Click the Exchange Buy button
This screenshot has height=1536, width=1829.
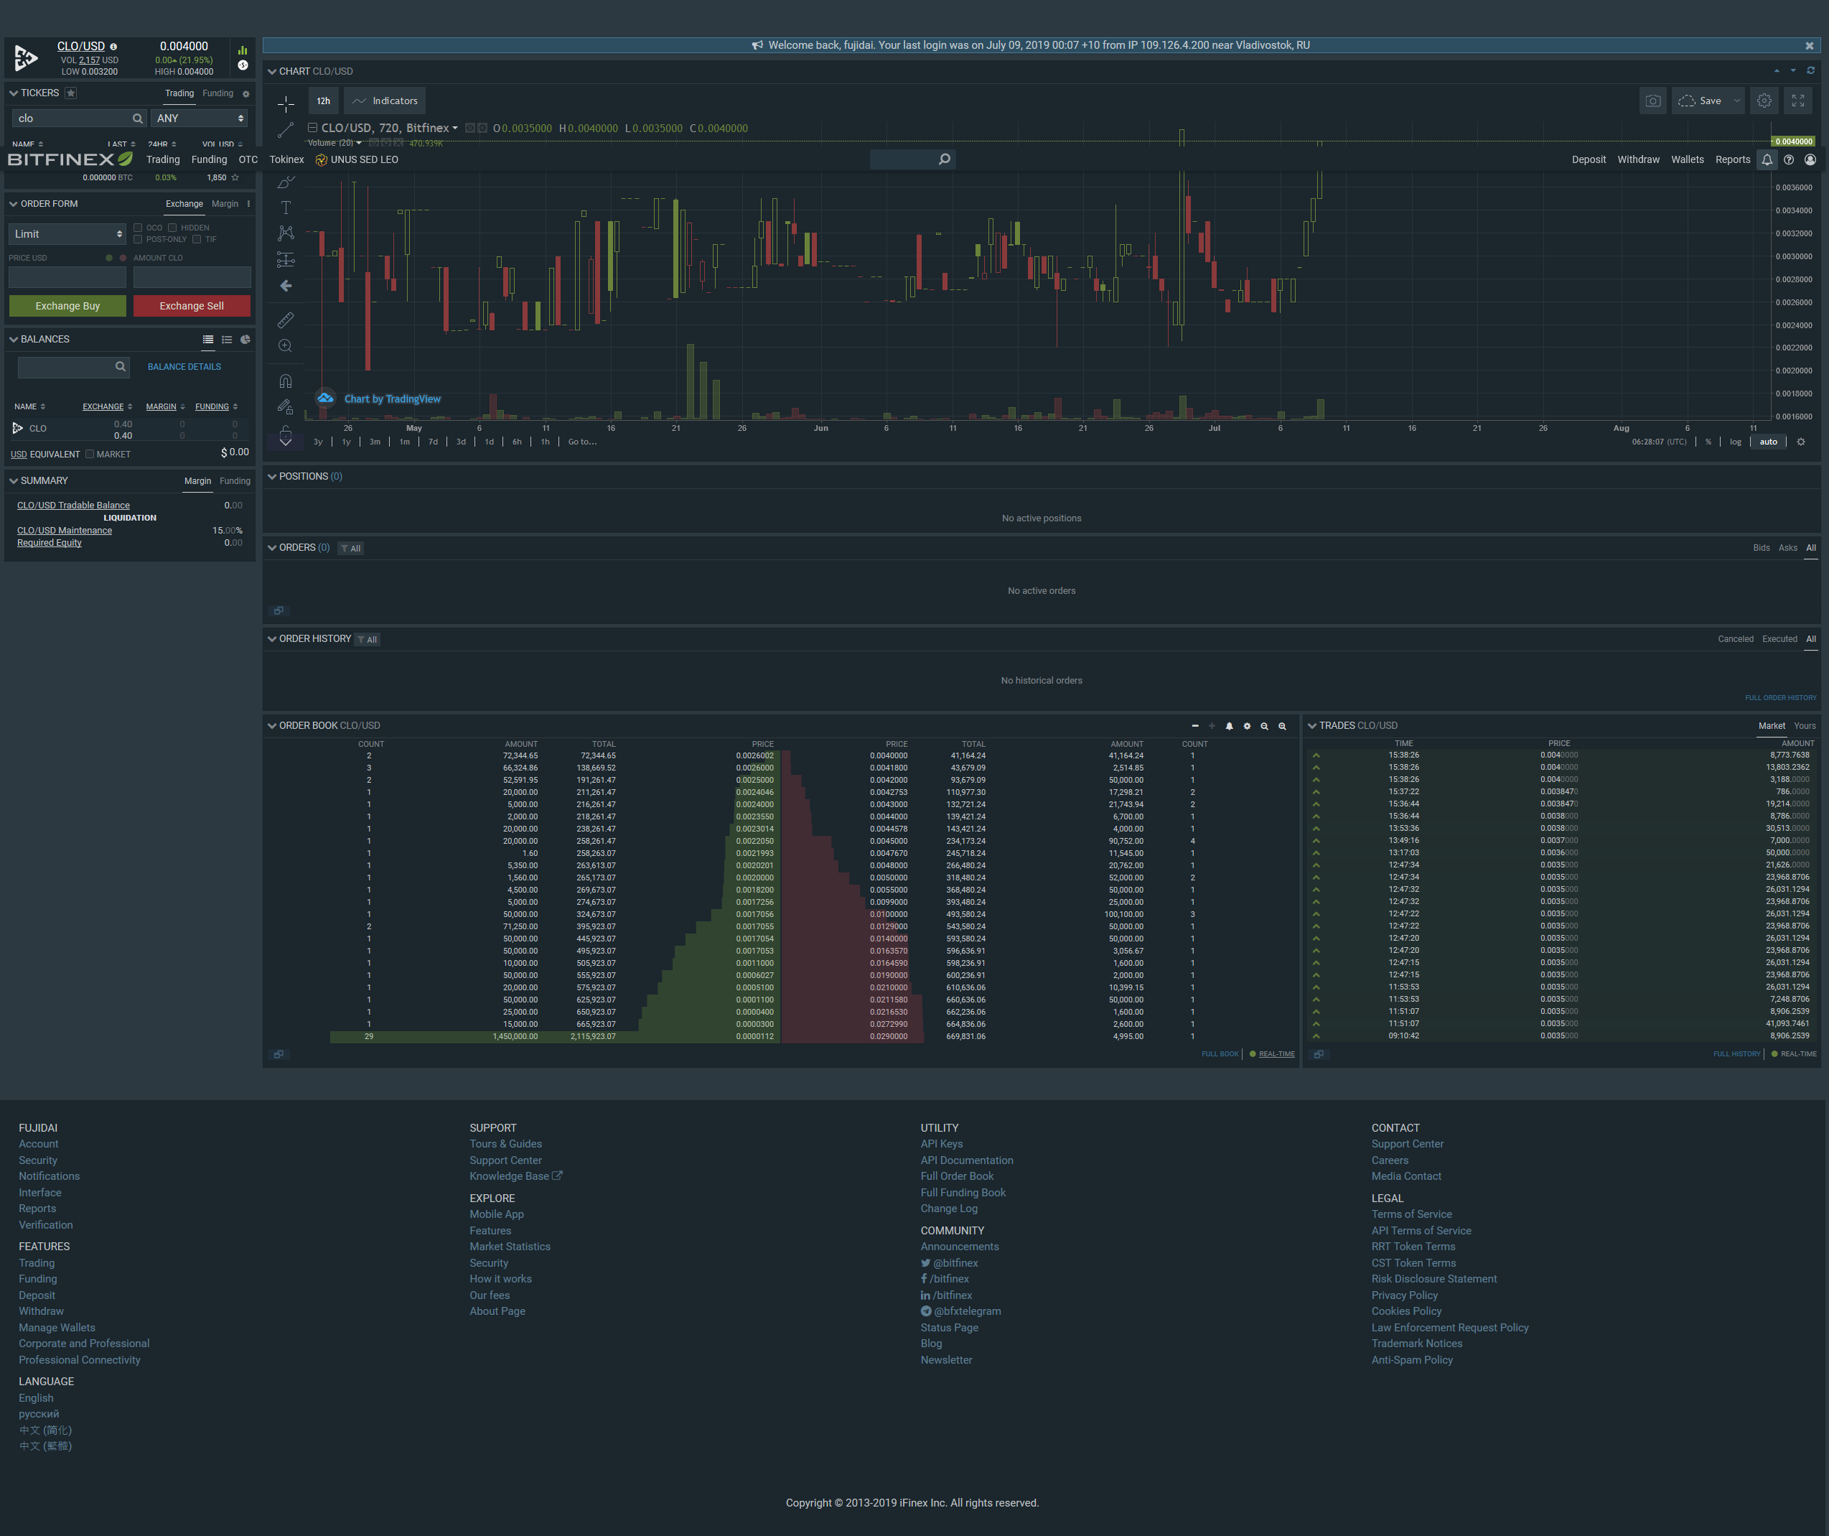pyautogui.click(x=68, y=306)
